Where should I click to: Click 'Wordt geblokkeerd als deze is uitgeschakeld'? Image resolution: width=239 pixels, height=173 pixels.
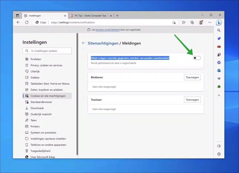tap(113, 63)
